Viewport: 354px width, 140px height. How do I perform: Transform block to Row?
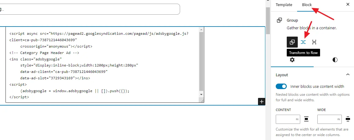click(303, 42)
